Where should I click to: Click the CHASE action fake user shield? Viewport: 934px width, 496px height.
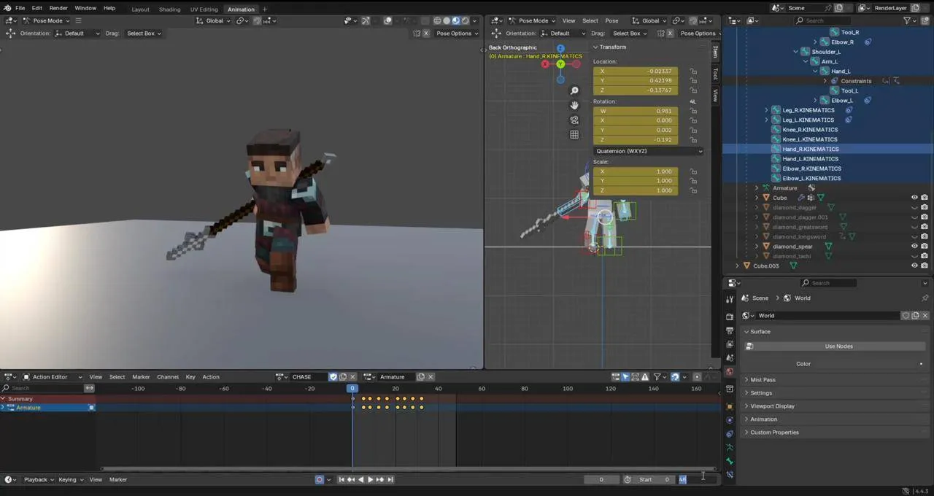(x=333, y=376)
